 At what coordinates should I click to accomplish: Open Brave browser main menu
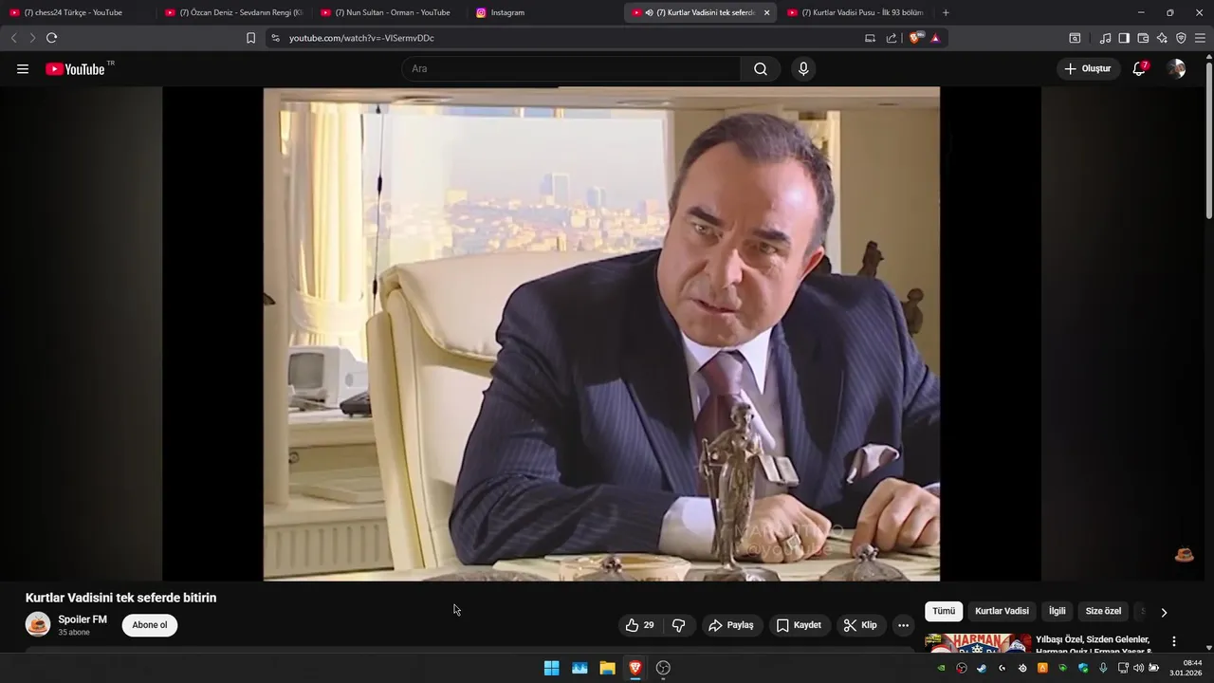point(1200,38)
